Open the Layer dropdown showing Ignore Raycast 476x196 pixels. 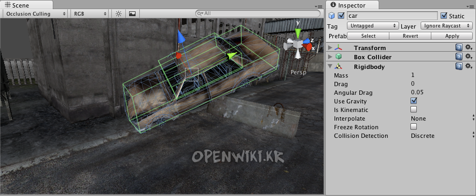[446, 26]
